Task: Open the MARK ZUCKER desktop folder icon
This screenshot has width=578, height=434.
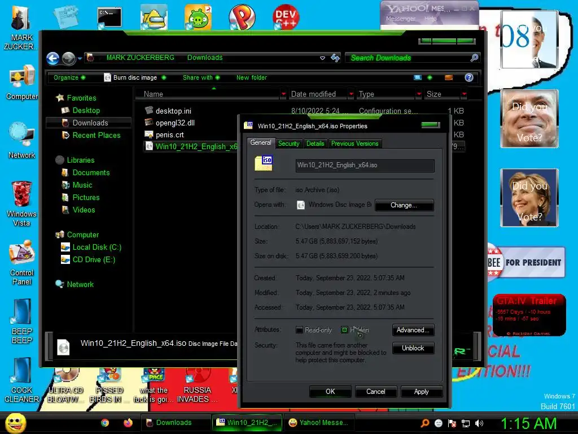Action: [x=21, y=28]
